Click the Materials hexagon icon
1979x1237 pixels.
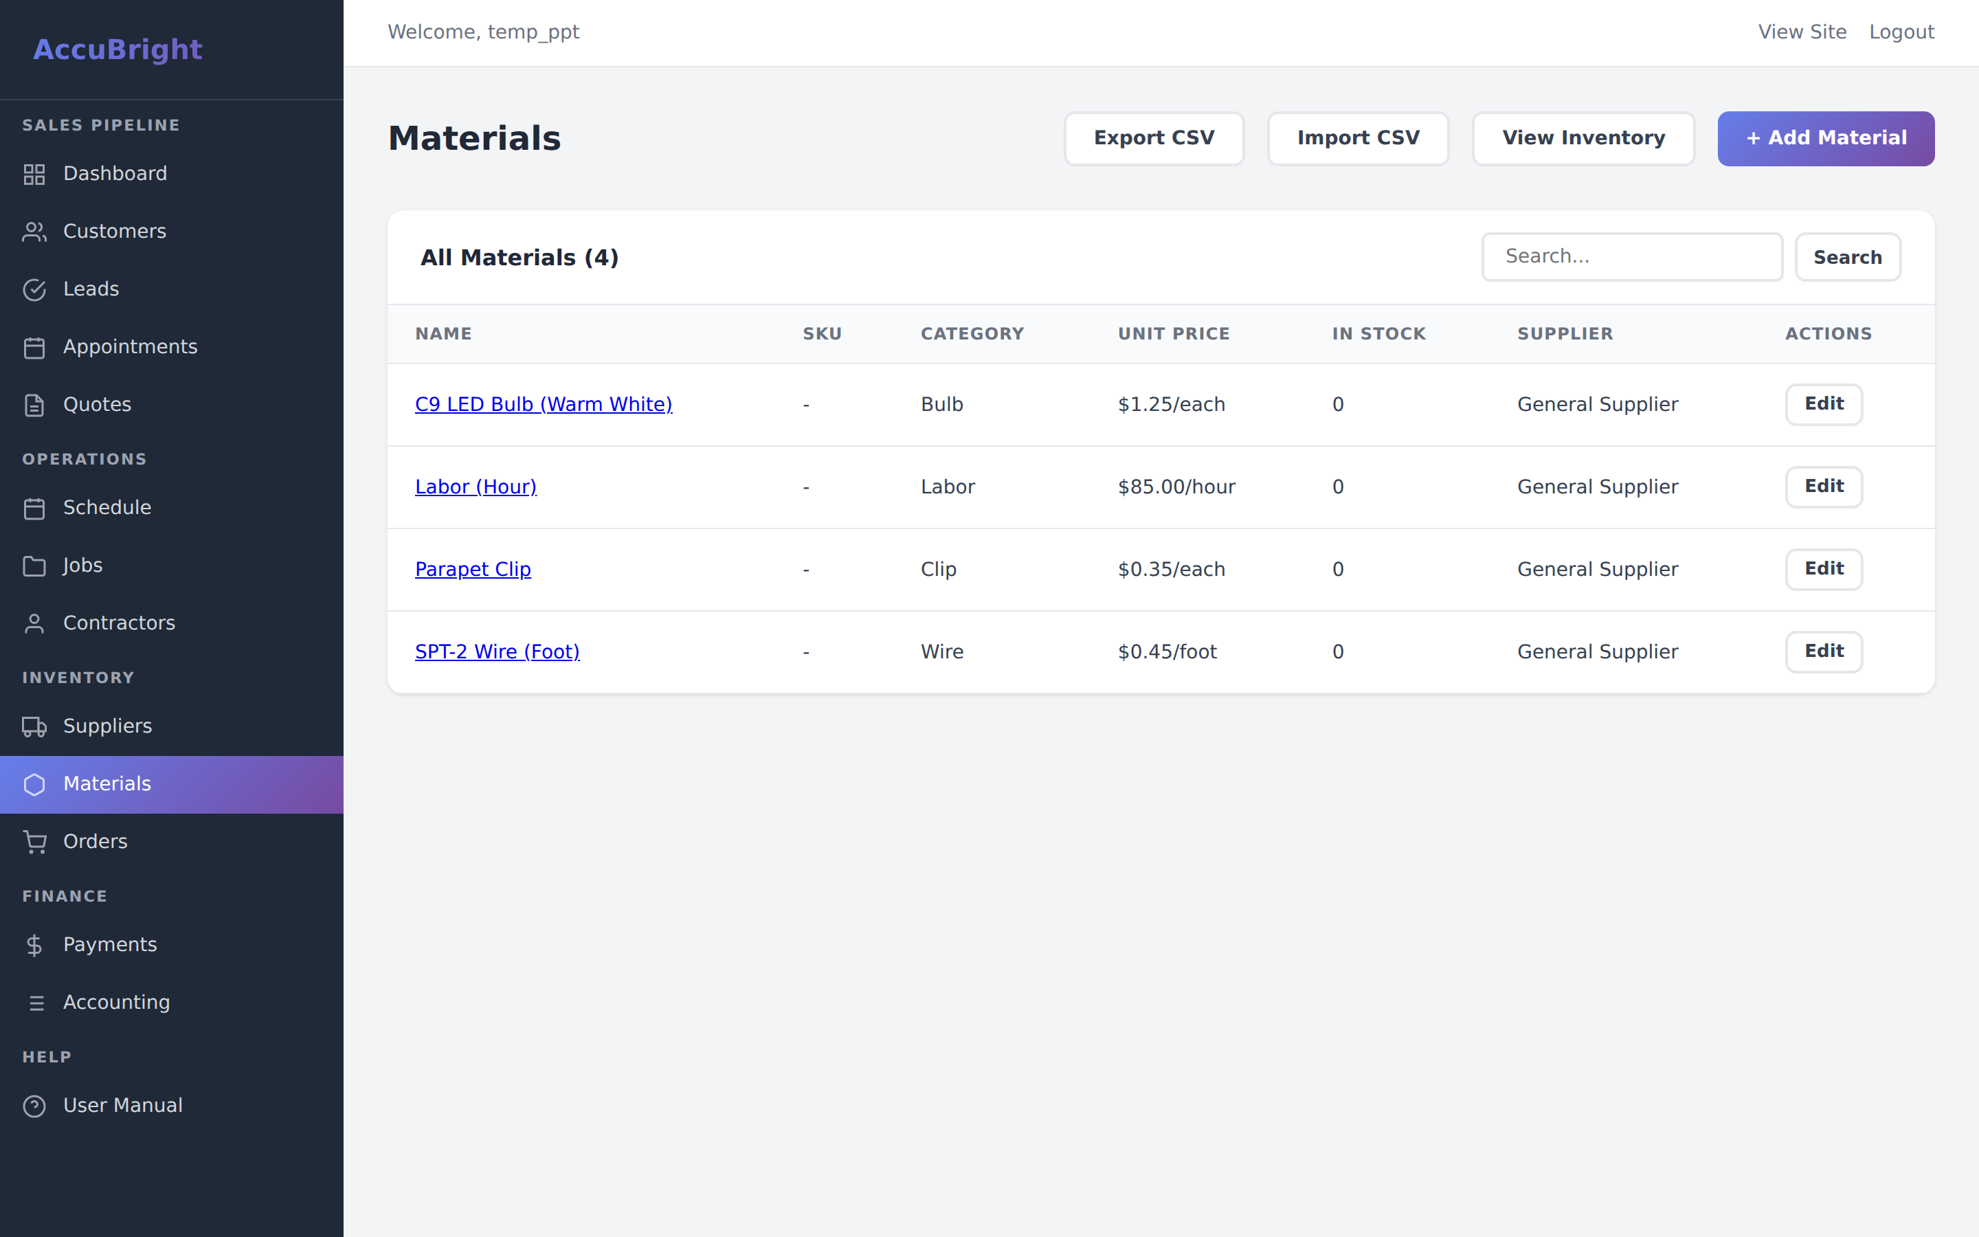pyautogui.click(x=34, y=783)
